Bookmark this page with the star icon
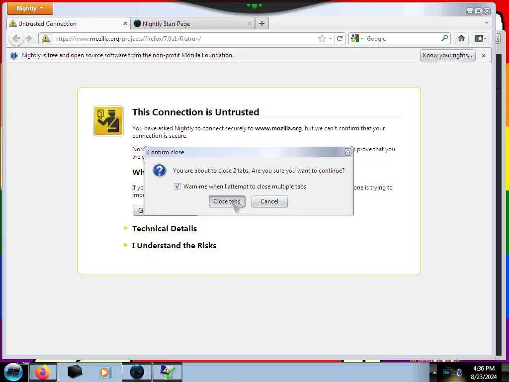 (322, 39)
